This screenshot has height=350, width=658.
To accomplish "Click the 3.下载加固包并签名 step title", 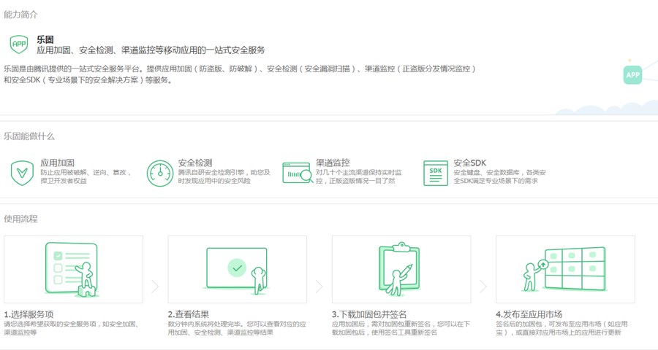I will pyautogui.click(x=369, y=314).
